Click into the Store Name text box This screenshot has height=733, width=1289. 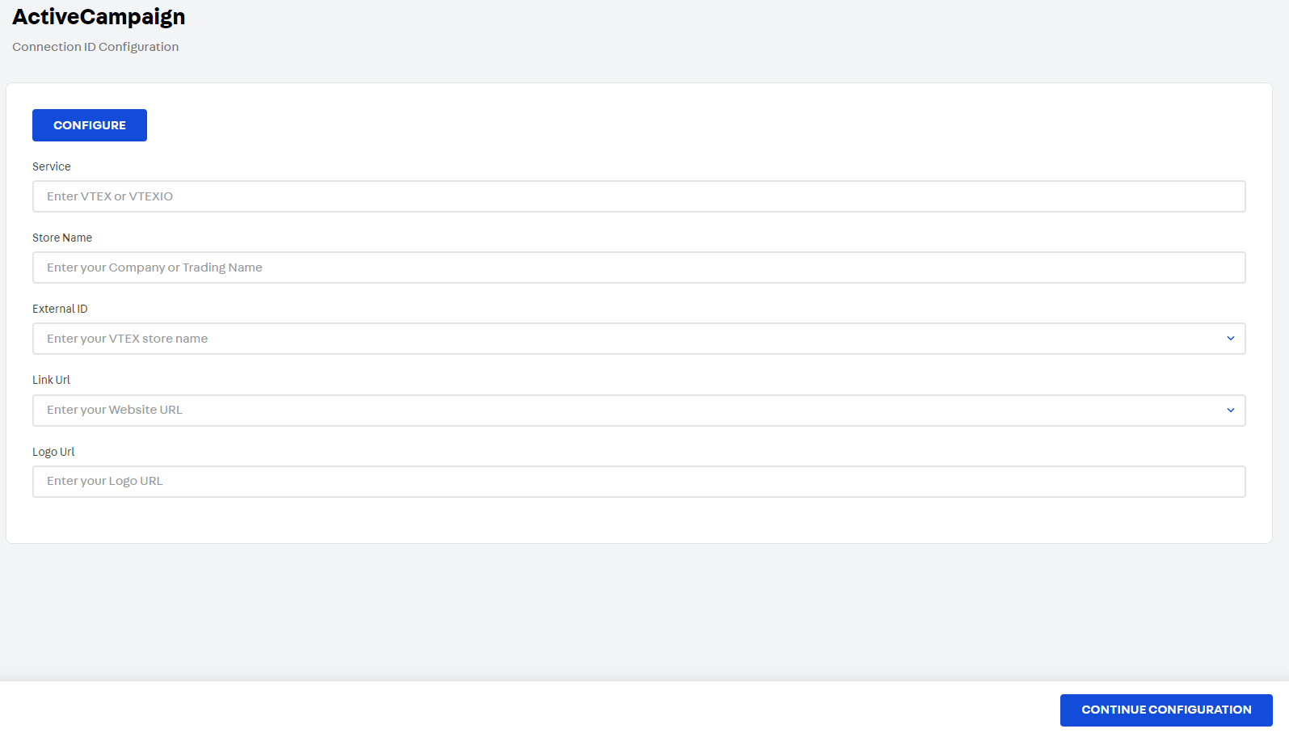(x=638, y=268)
